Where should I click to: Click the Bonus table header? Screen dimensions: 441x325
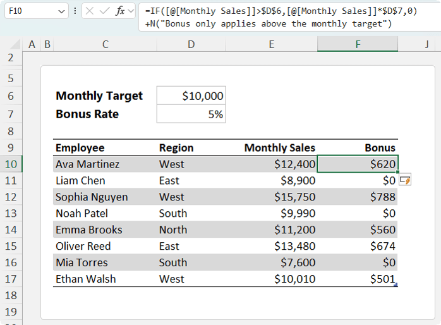pyautogui.click(x=358, y=147)
